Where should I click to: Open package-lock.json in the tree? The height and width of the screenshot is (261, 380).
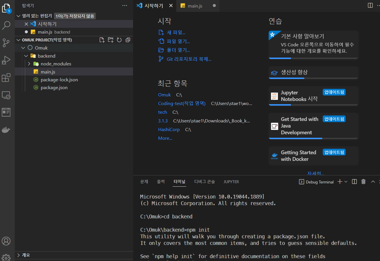point(74,80)
